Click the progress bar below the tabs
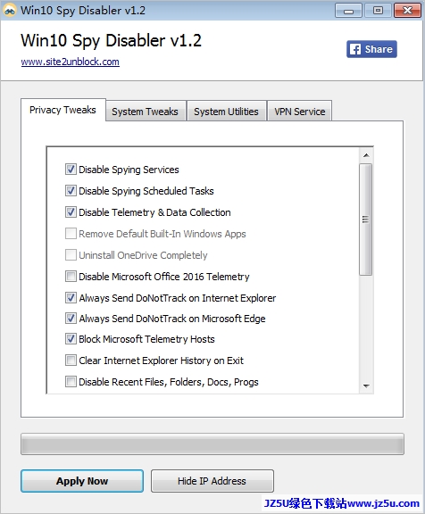The image size is (425, 514). pos(212,444)
